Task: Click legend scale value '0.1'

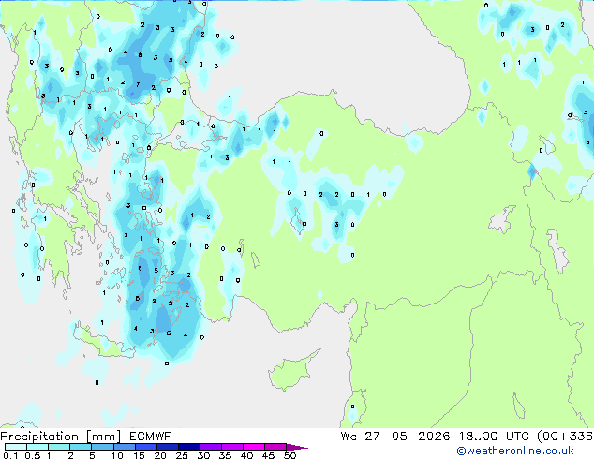Action: click(10, 455)
